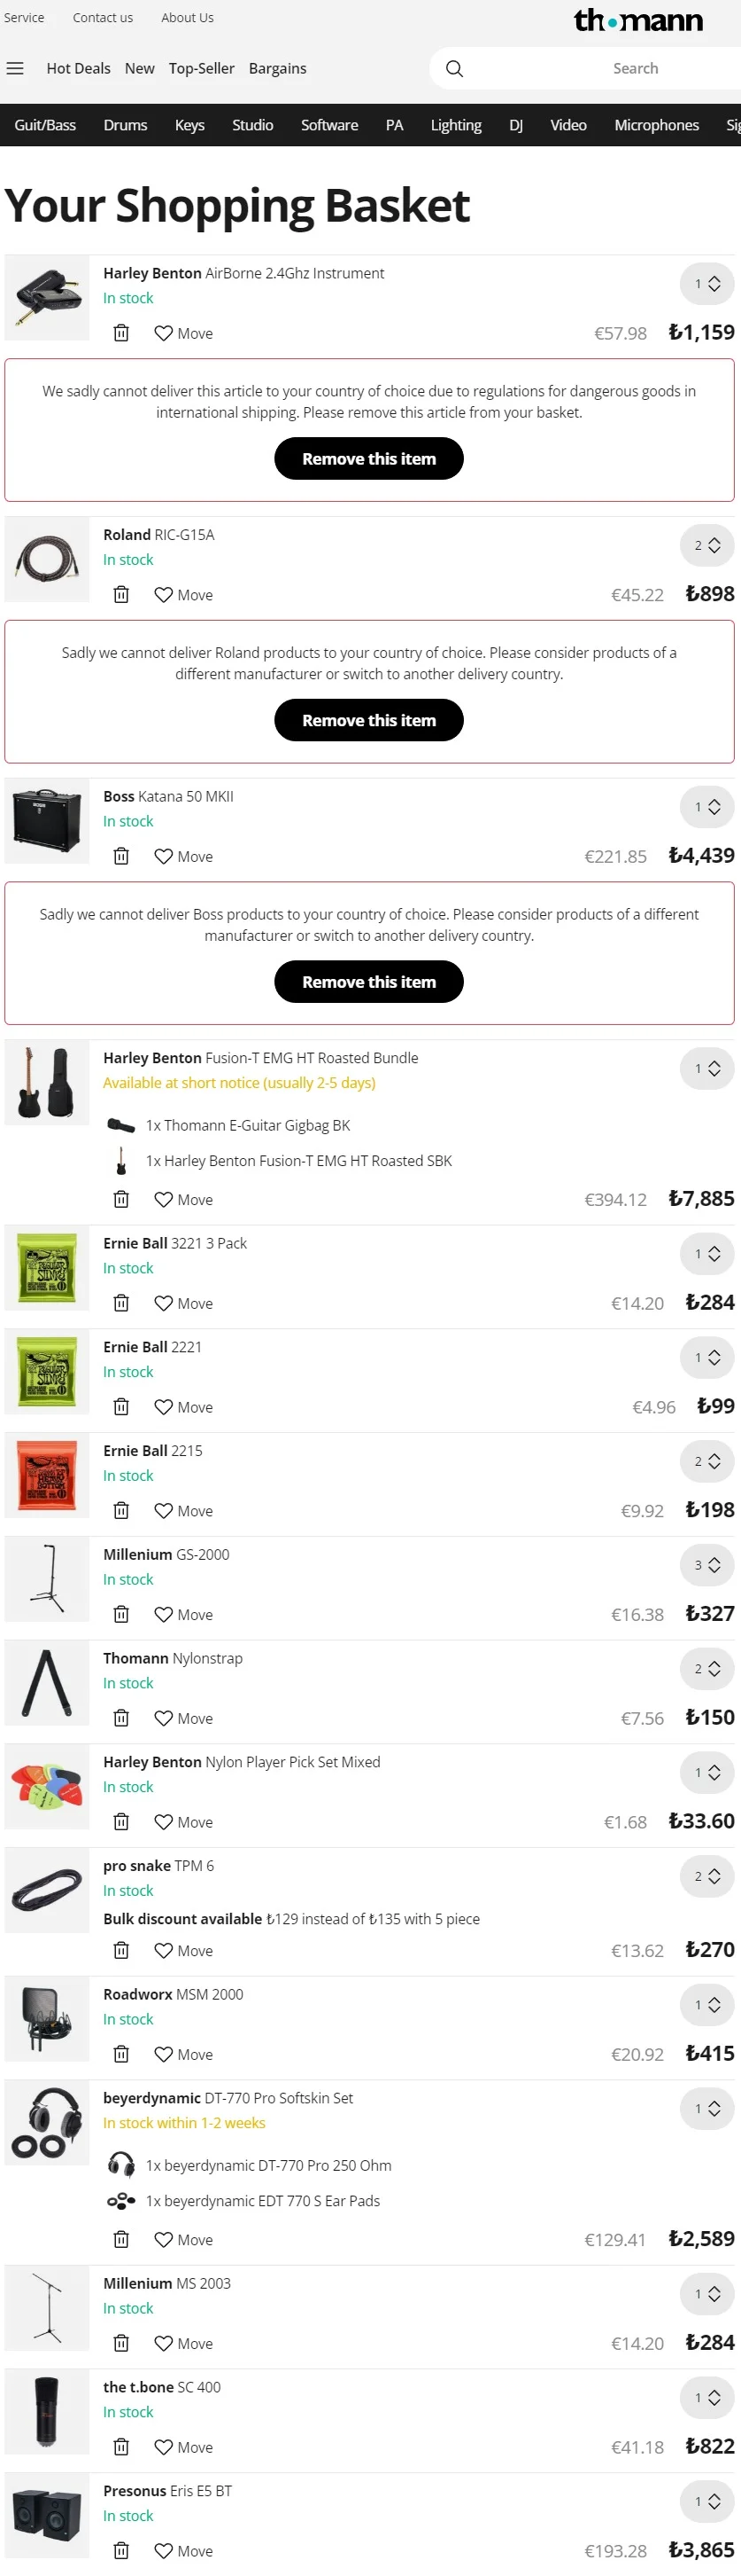Delete the t.bone SC 400 from basket
Screen dimensions: 741x2576
120,2446
